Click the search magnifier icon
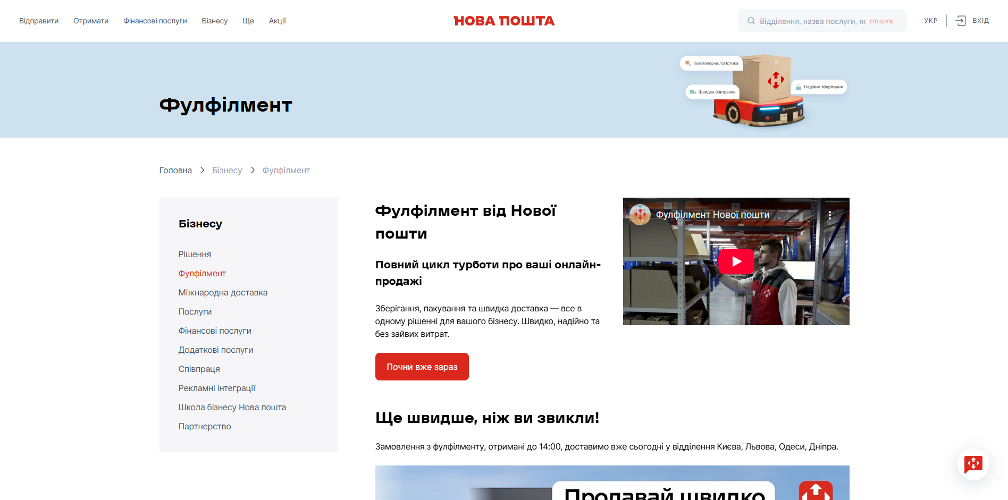 tap(751, 21)
